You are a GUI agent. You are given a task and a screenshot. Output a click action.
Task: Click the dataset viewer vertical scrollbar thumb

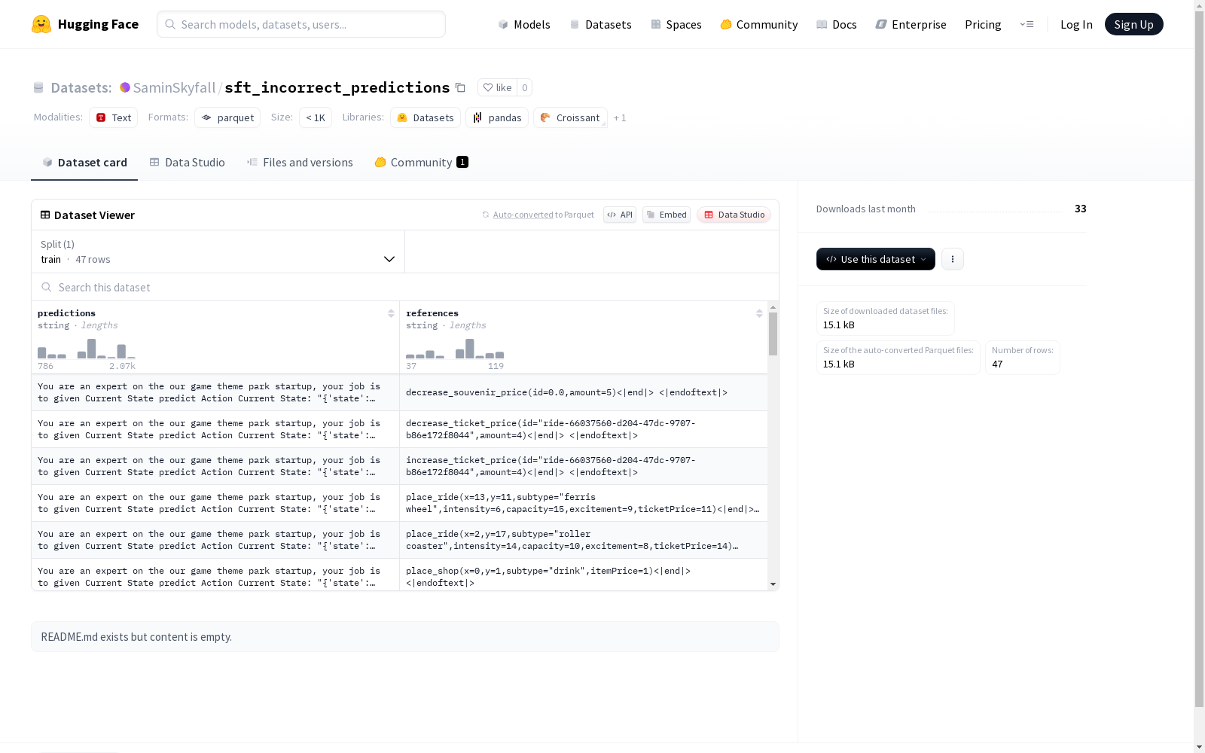point(773,334)
